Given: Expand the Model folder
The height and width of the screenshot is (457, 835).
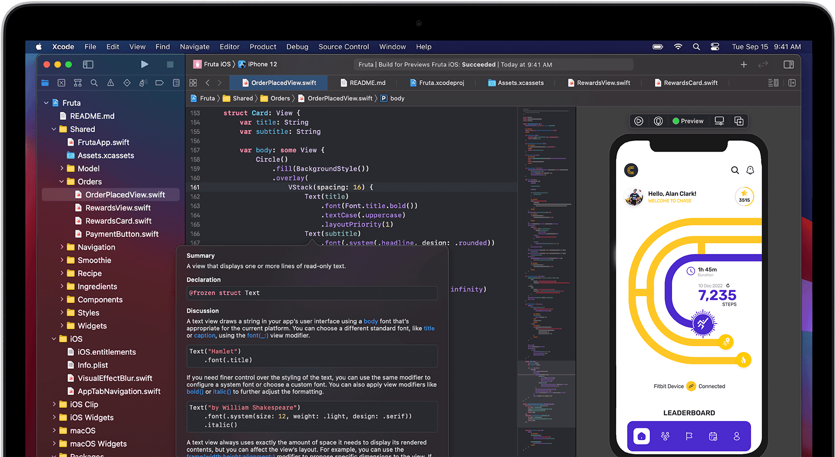Looking at the screenshot, I should (x=62, y=168).
